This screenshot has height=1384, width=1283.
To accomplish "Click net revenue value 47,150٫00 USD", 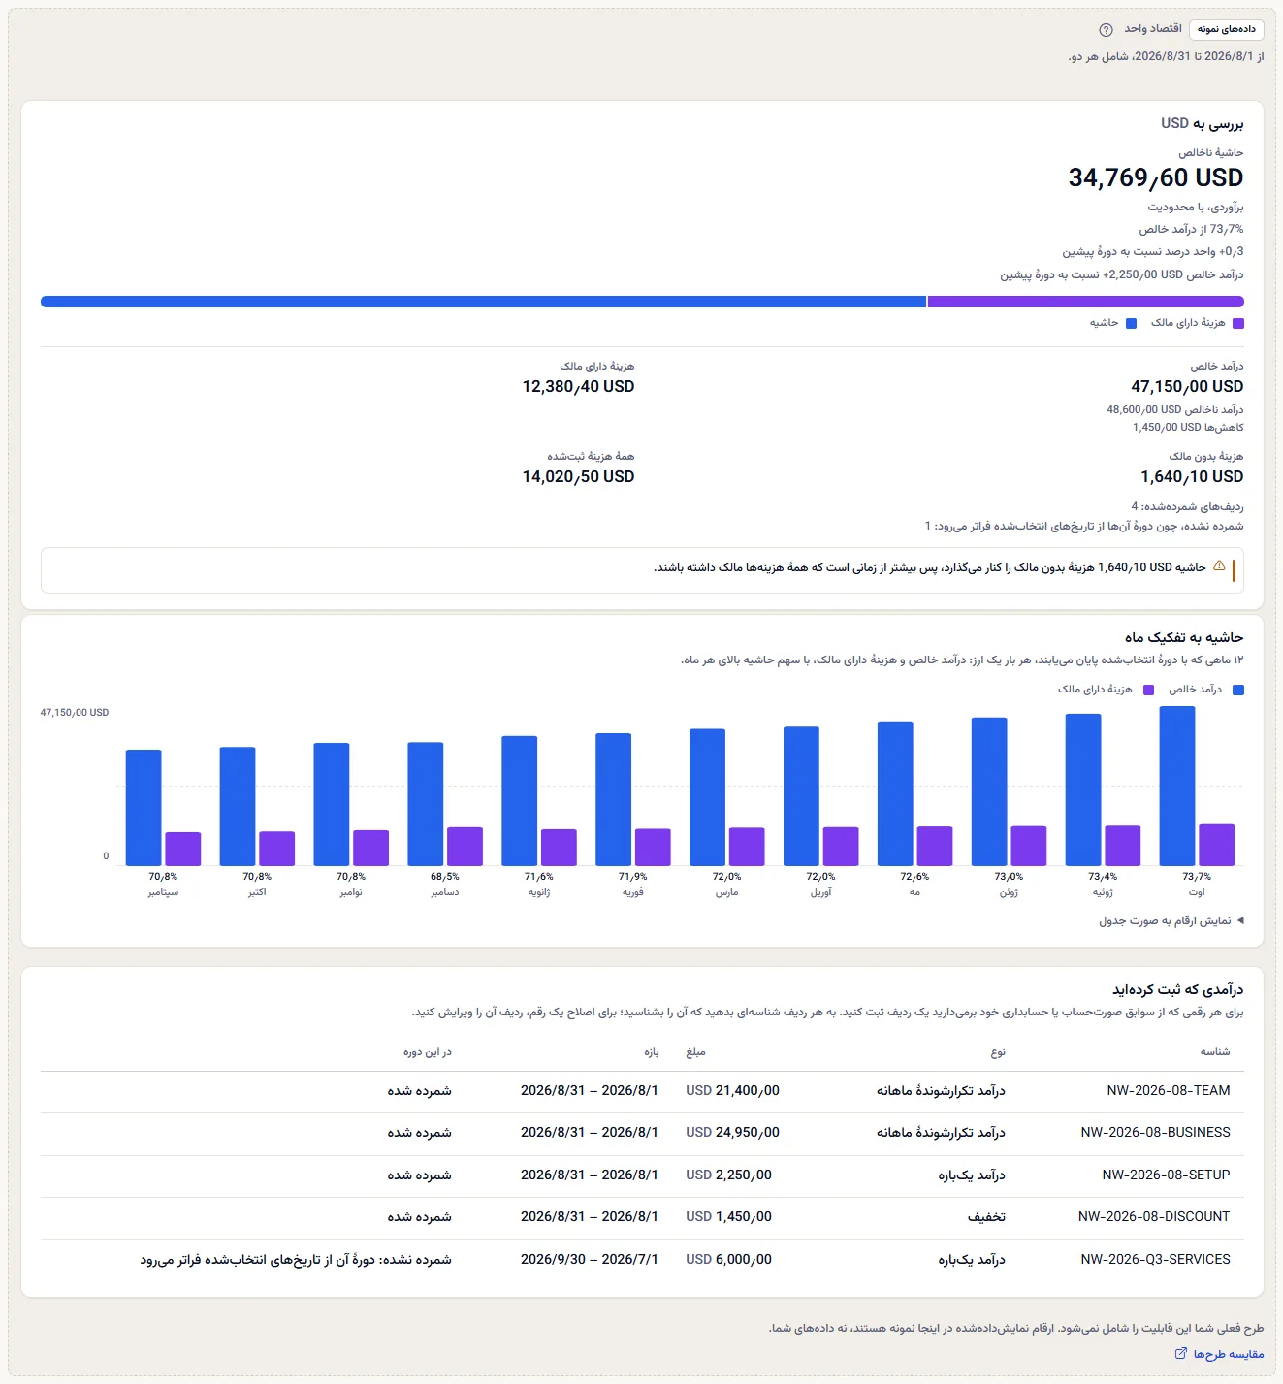I will pyautogui.click(x=1187, y=387).
